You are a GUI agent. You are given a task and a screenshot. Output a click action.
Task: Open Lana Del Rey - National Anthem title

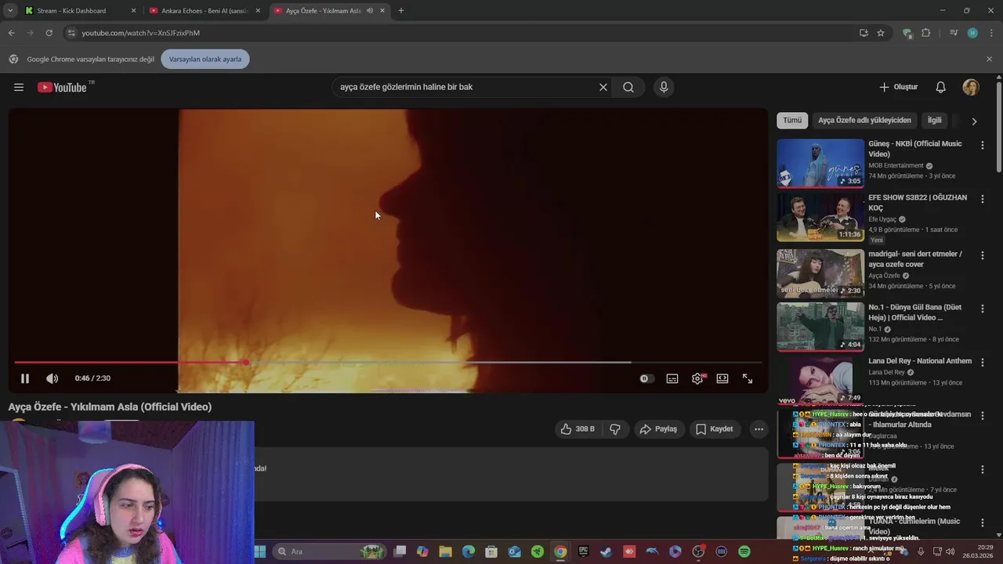(920, 361)
